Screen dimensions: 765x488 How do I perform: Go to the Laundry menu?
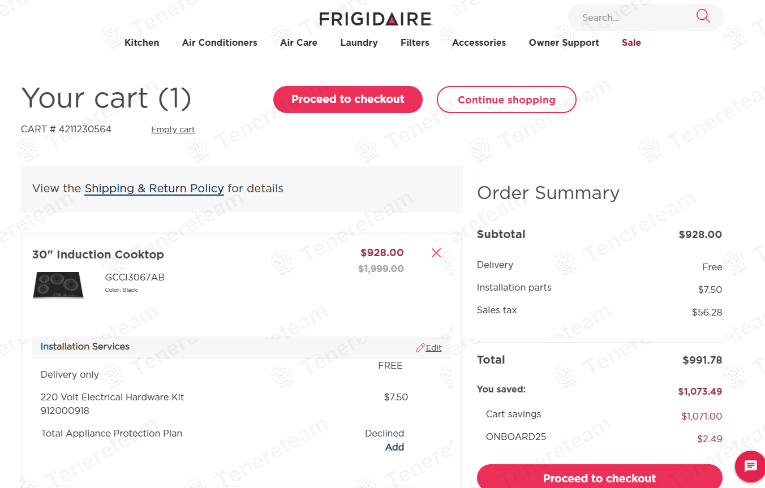pyautogui.click(x=359, y=42)
